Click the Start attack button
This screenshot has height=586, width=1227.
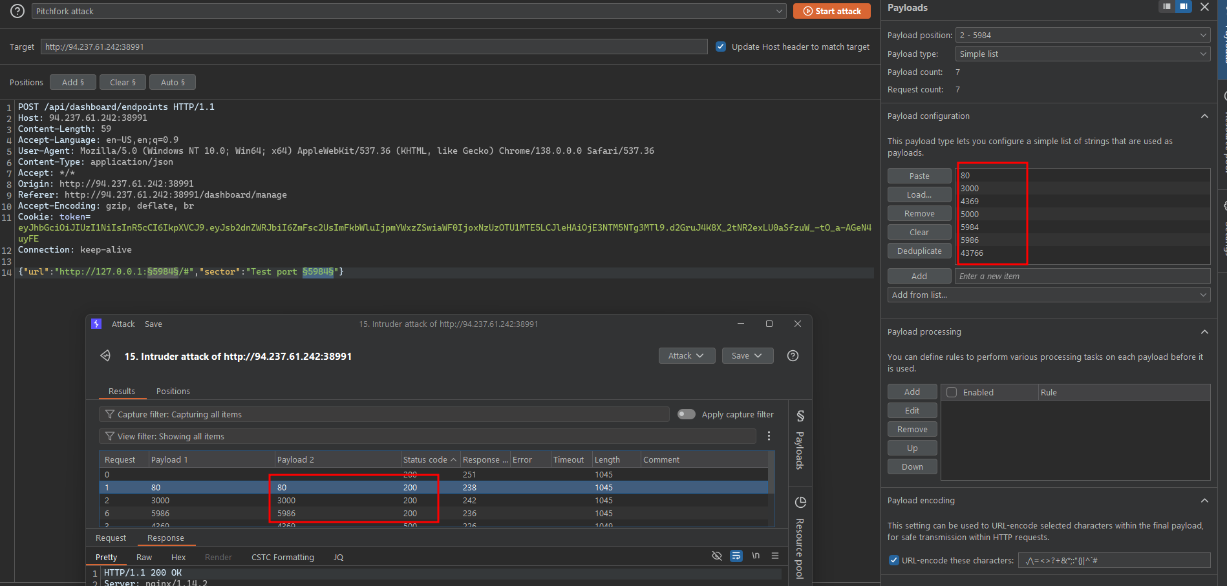coord(832,11)
